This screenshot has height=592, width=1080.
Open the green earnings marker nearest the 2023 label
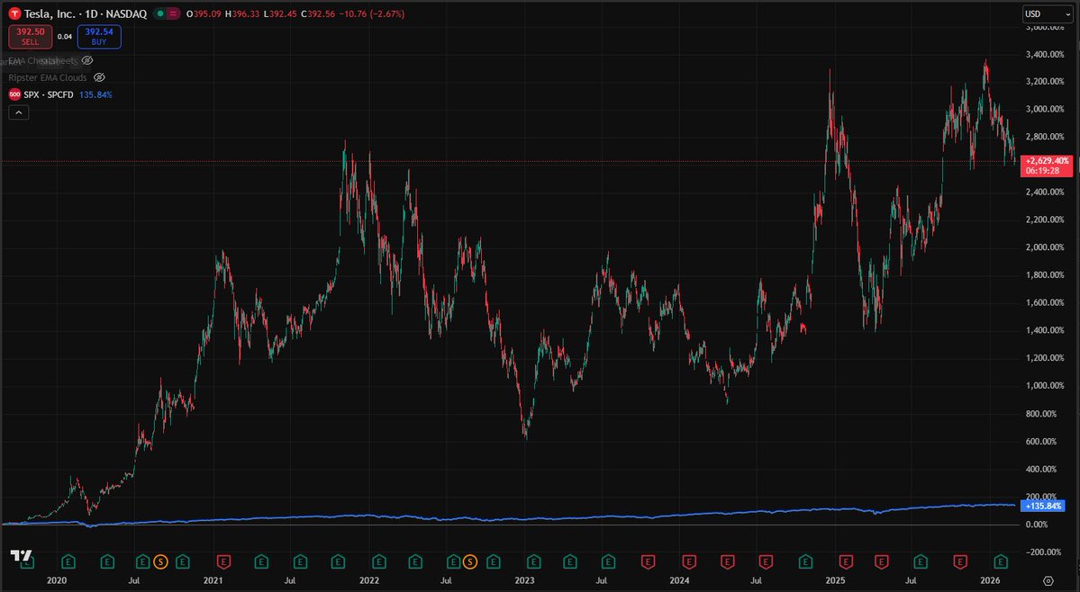coord(534,562)
